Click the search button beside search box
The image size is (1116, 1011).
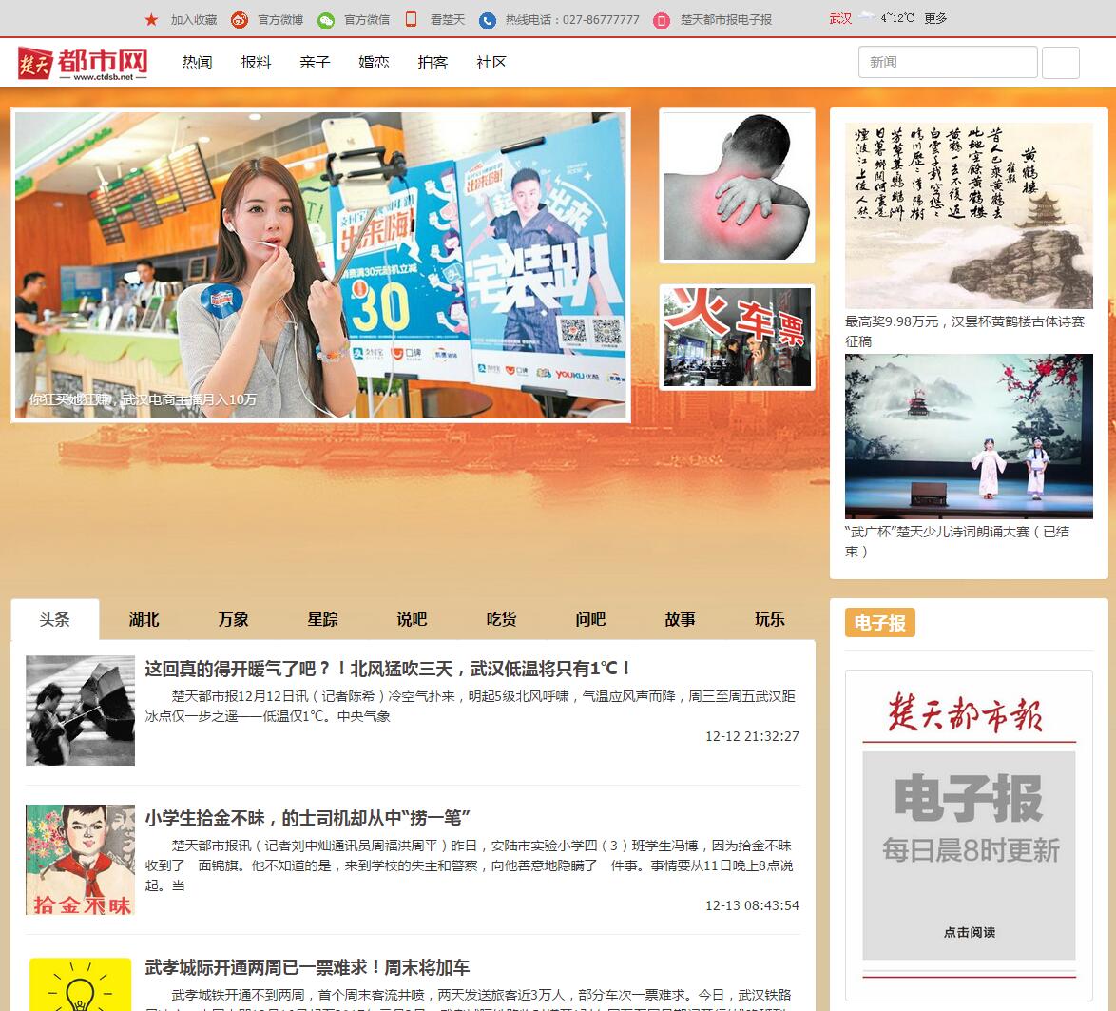tap(1061, 62)
